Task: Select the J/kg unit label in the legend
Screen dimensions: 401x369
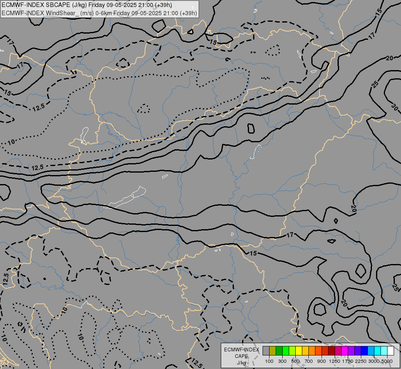Action: tap(241, 363)
